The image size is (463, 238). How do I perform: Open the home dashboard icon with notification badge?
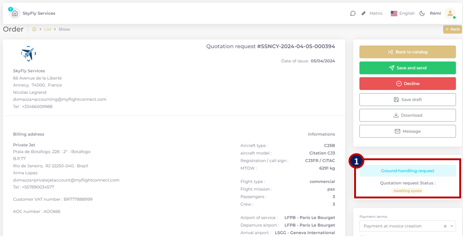14,14
